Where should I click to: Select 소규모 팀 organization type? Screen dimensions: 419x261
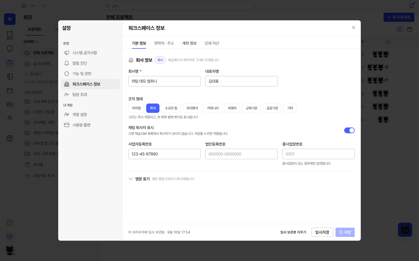(171, 108)
